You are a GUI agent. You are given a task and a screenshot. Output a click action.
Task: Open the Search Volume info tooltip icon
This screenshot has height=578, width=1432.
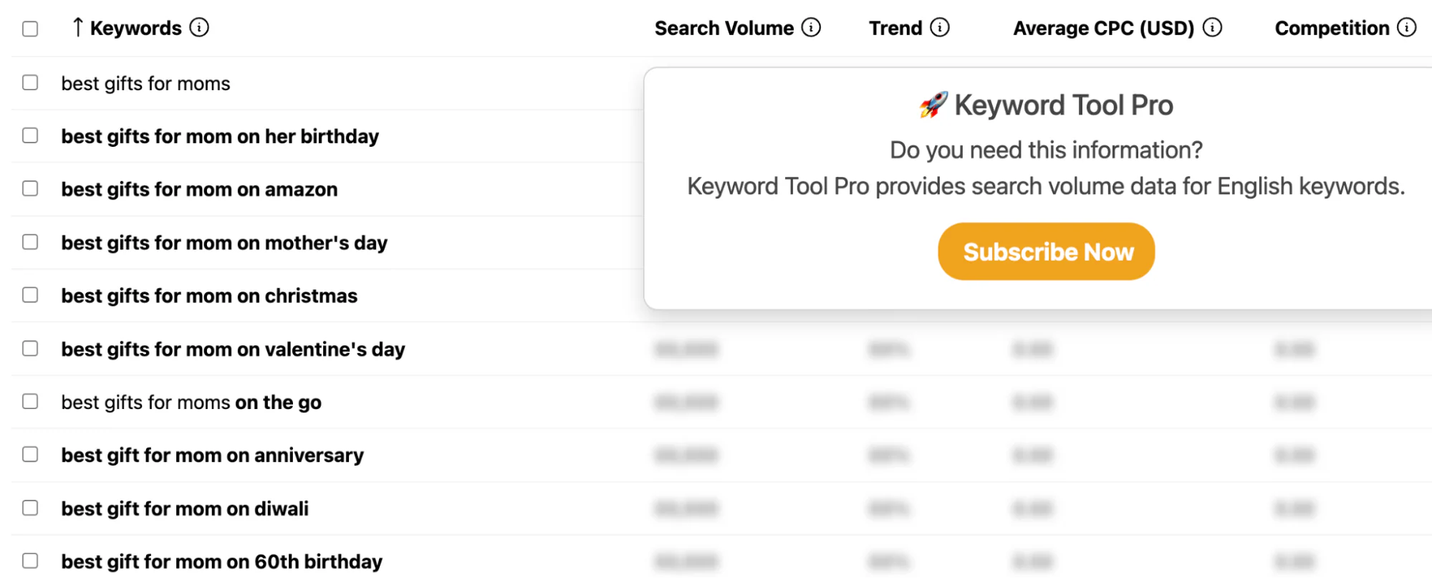coord(812,27)
